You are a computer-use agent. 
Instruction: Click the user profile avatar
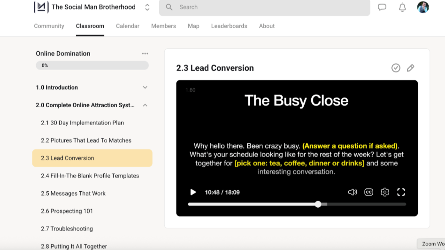(422, 7)
